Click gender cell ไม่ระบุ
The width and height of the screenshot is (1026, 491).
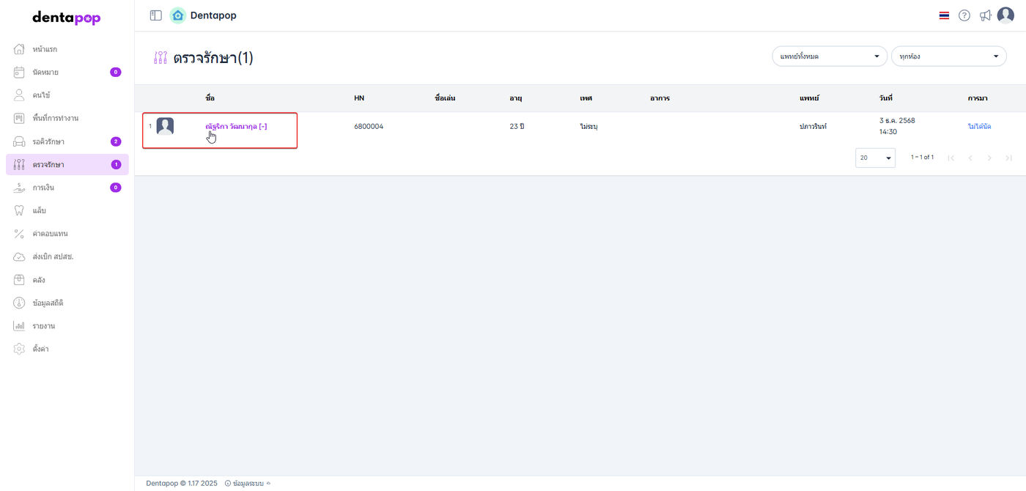click(x=588, y=126)
